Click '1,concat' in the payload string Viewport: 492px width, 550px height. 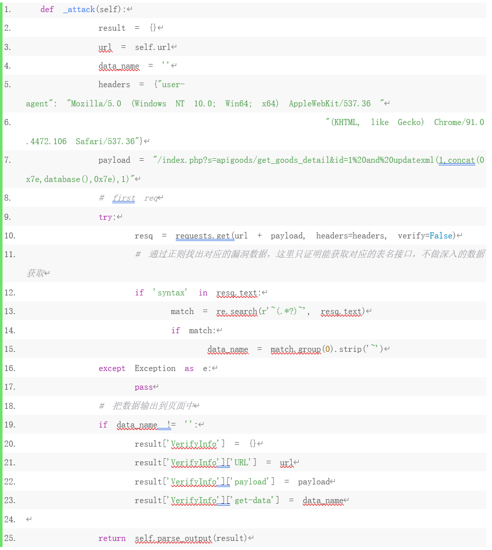tap(457, 160)
